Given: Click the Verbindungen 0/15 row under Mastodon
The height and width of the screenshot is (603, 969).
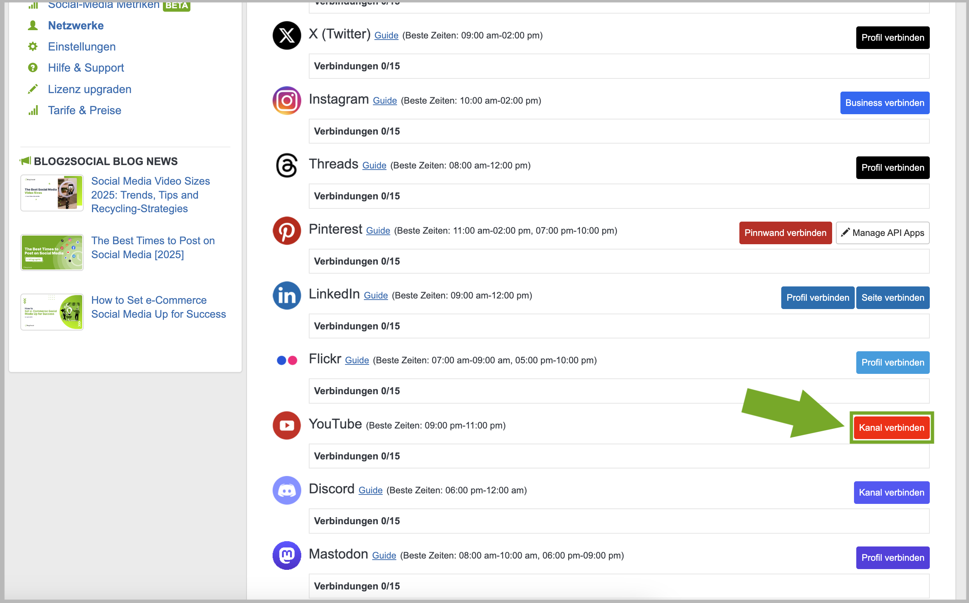Looking at the screenshot, I should point(619,586).
